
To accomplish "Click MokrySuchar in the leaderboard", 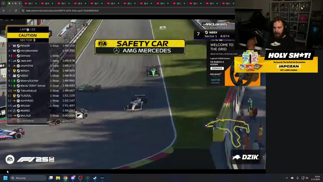I will point(29,81).
